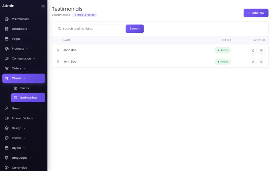This screenshot has width=273, height=171.
Task: Click the Search button
Action: [x=134, y=29]
